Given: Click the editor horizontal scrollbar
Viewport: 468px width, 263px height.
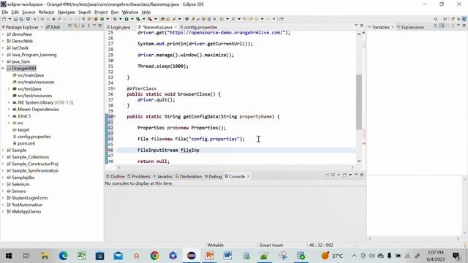Looking at the screenshot, I should tap(235, 167).
